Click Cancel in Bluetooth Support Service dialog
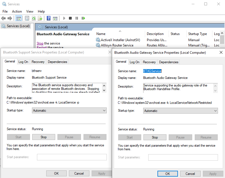225x178 pixels. coord(79,174)
